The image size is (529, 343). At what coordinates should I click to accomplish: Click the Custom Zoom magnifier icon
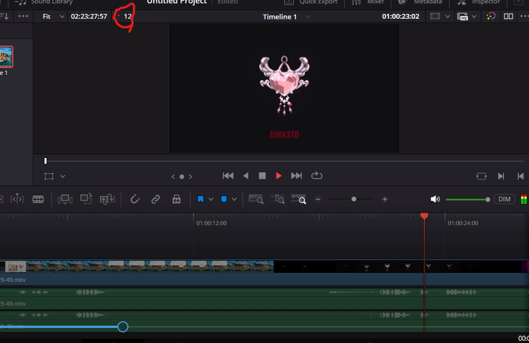pos(298,199)
